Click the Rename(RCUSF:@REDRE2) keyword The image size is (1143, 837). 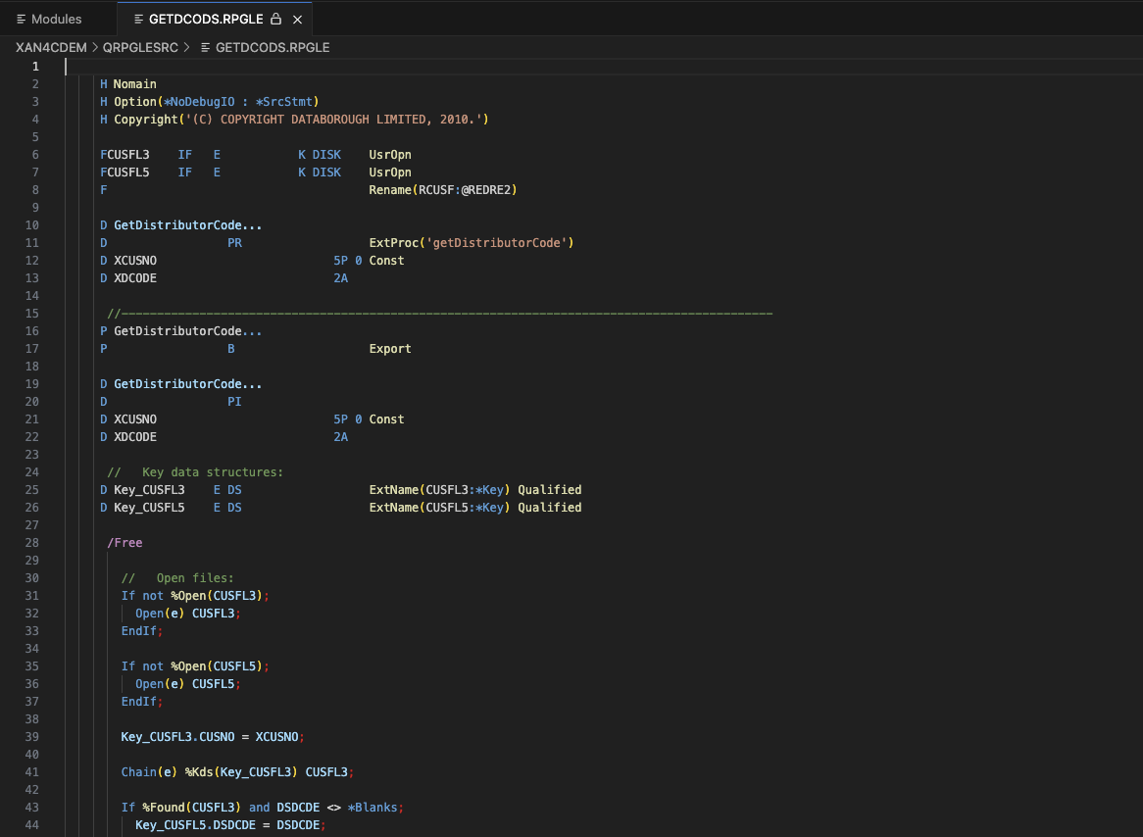click(x=442, y=190)
